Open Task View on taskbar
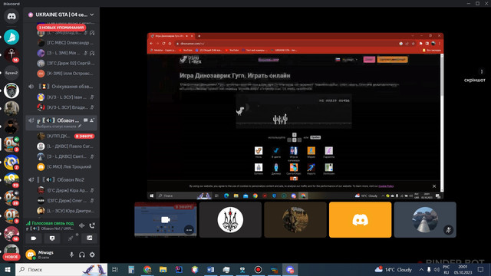Screen dimensions: 491x276 tap(115, 269)
